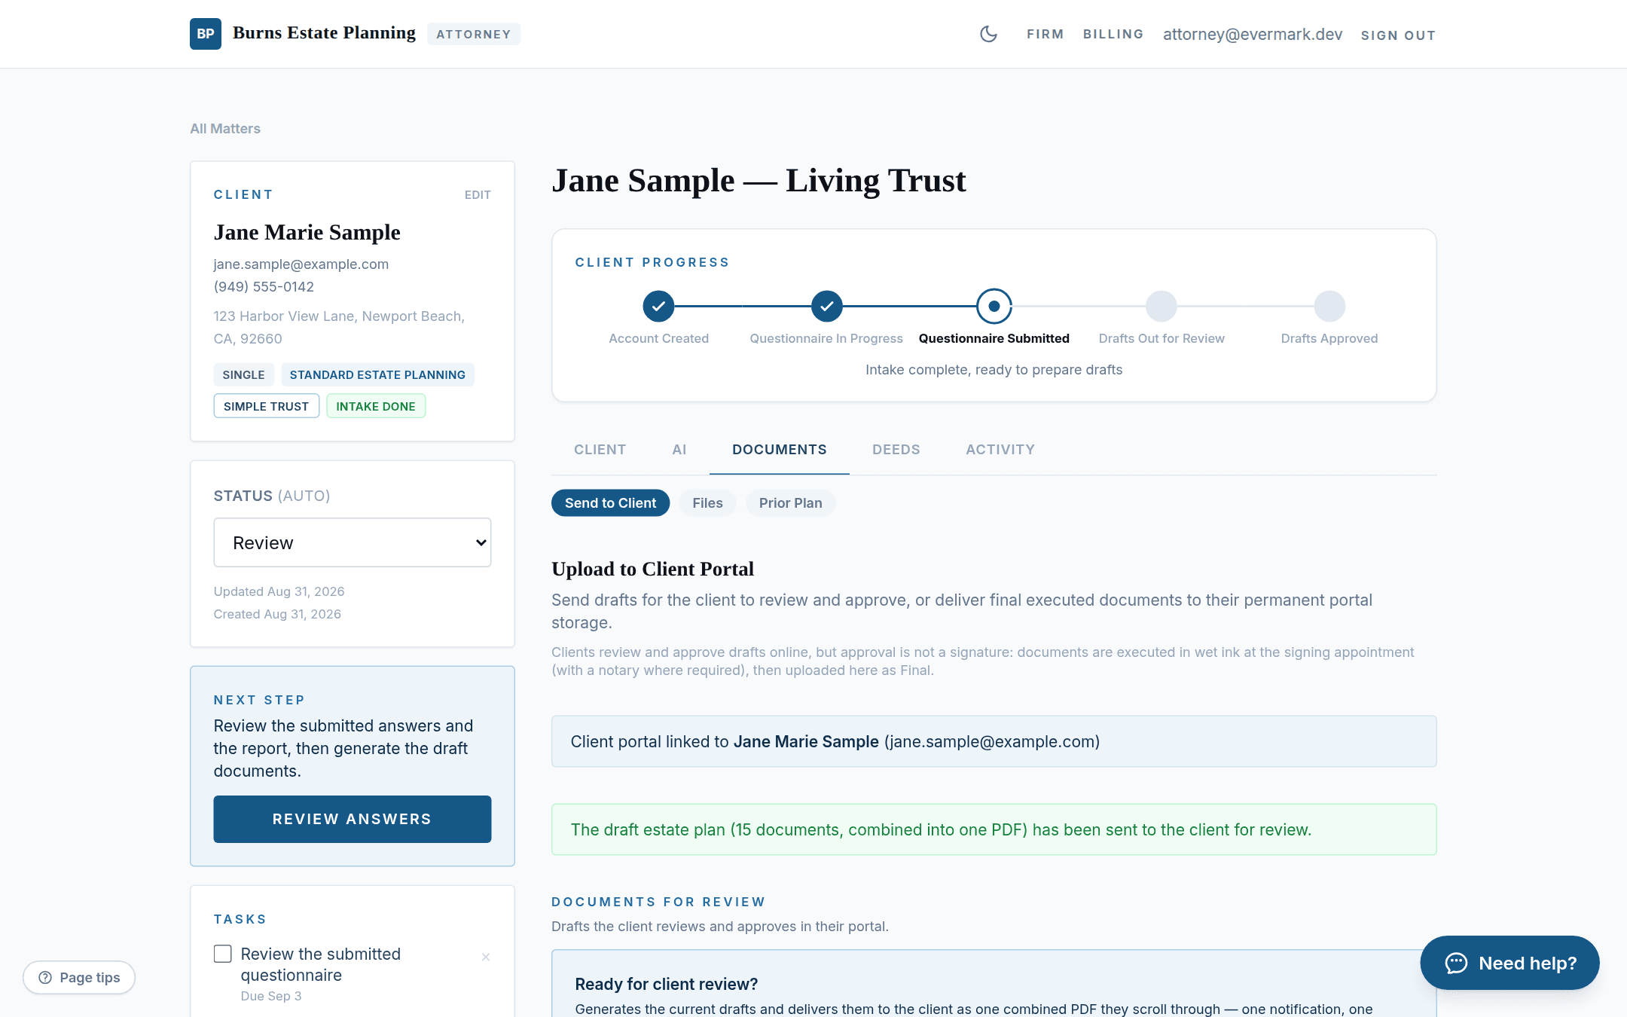The height and width of the screenshot is (1017, 1627).
Task: Switch to the AI tab
Action: click(679, 450)
